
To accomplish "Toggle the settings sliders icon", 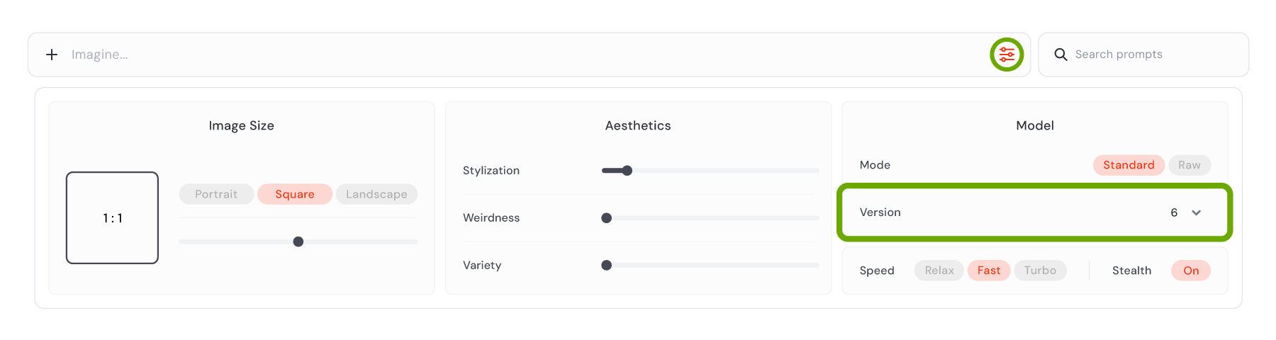I will (1007, 55).
